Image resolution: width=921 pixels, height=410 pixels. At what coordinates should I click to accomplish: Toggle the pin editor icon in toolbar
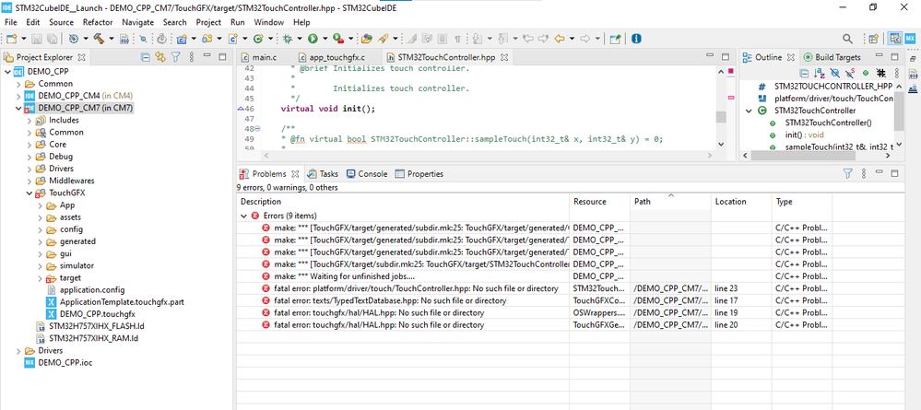(614, 39)
